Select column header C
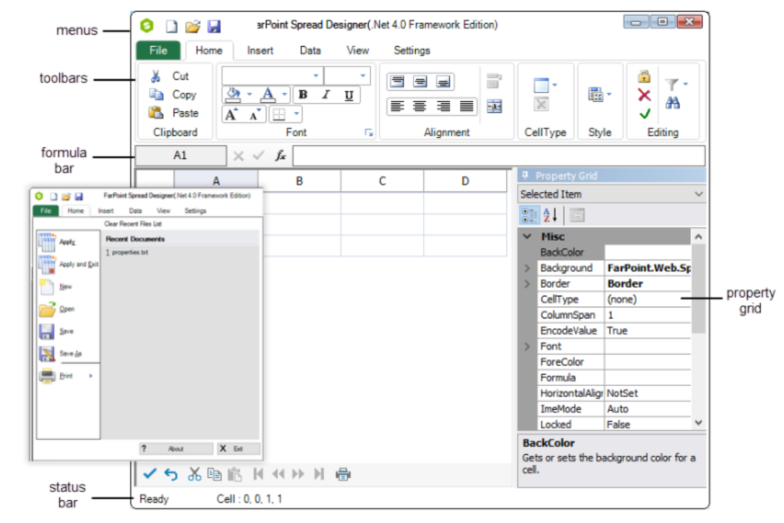Screen dimensions: 784x523 coord(382,181)
